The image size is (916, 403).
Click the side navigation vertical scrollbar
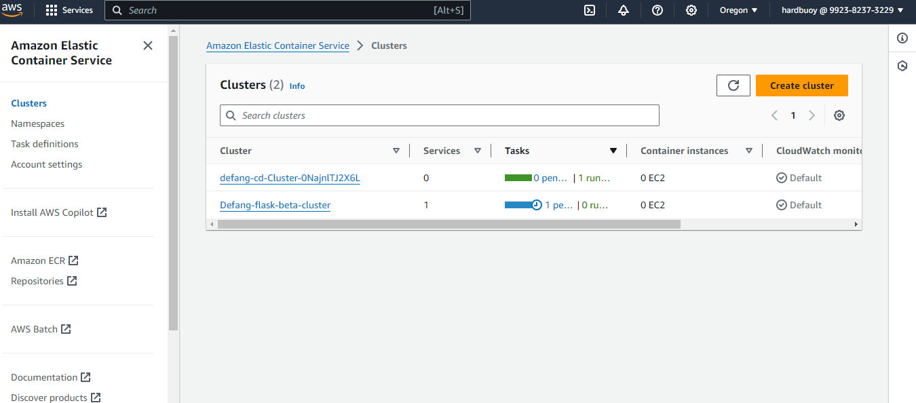coord(173,183)
